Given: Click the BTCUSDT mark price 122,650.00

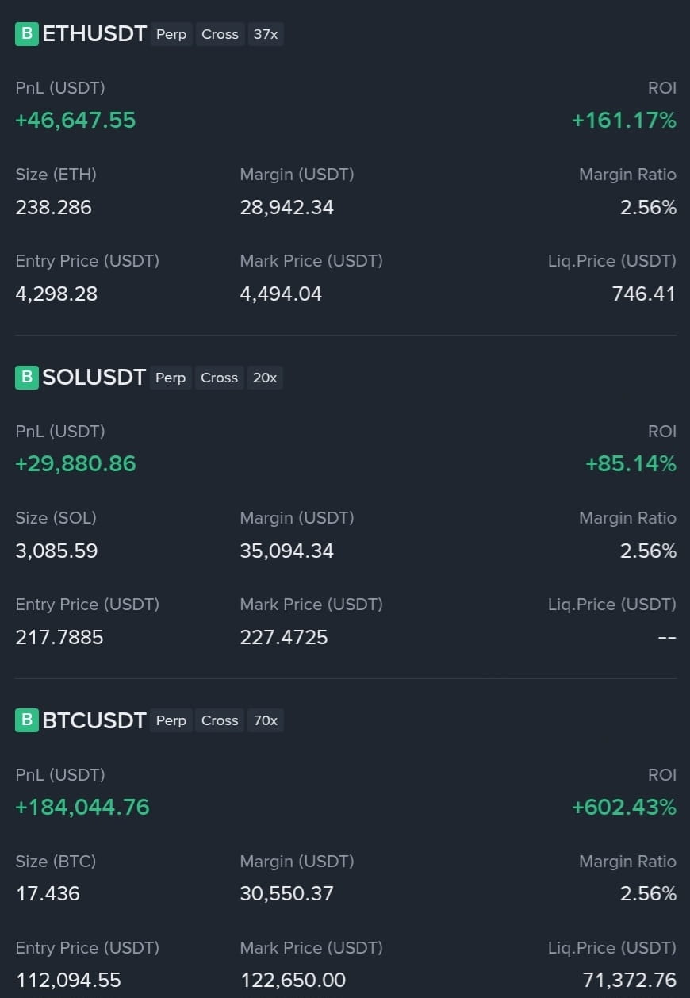Looking at the screenshot, I should (293, 980).
